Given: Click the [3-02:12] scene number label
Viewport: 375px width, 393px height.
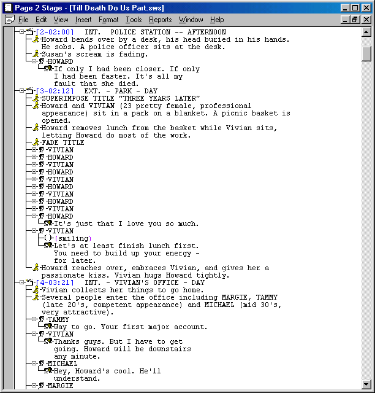Looking at the screenshot, I should (x=55, y=91).
